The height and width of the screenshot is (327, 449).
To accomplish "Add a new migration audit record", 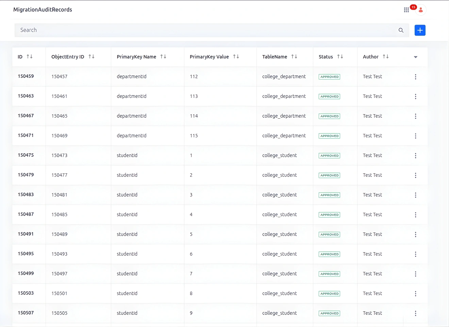I will click(420, 30).
